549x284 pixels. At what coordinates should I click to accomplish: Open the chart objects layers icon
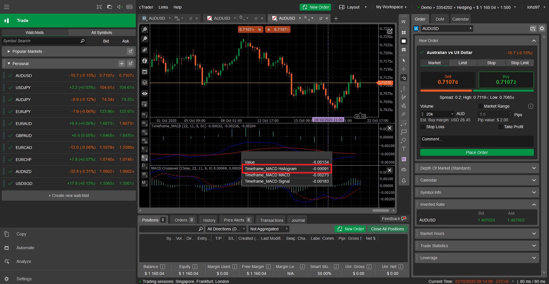click(x=145, y=82)
